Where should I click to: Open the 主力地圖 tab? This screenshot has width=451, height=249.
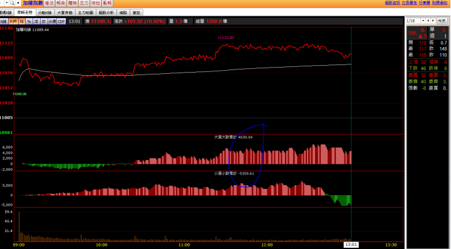(85, 13)
